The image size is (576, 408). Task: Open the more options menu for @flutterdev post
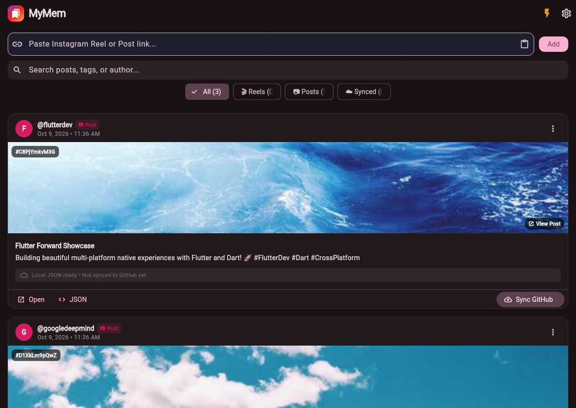[x=553, y=129]
